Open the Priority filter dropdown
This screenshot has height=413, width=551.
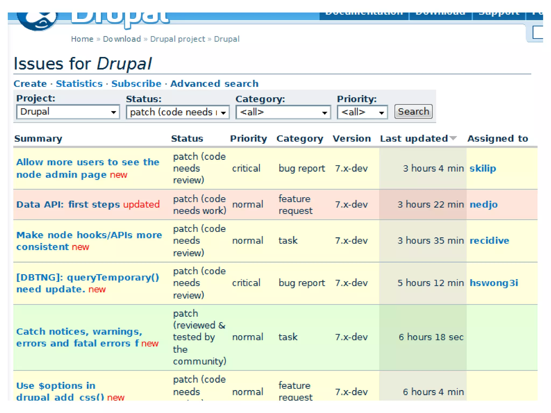(x=362, y=112)
